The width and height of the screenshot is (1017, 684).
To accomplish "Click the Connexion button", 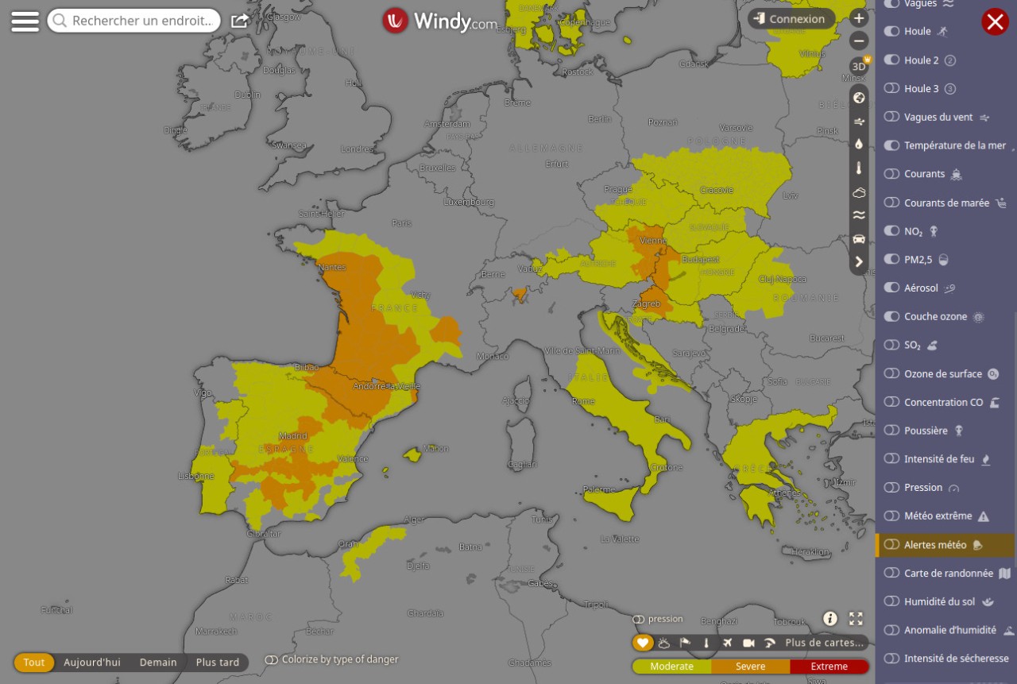I will [x=791, y=18].
